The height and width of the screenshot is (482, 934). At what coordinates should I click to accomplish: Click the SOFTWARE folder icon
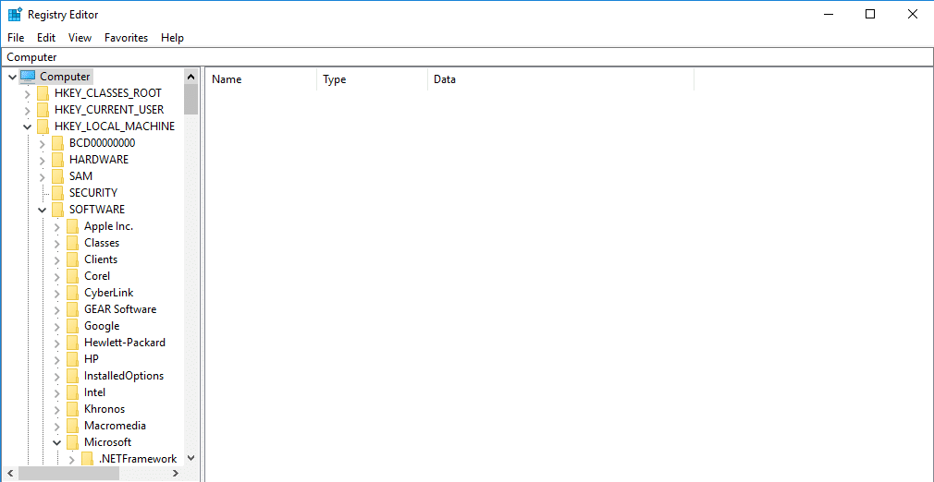click(x=57, y=210)
